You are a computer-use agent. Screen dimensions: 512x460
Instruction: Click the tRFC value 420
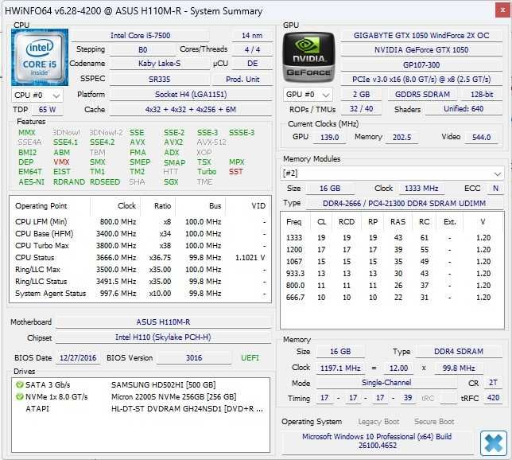(493, 398)
